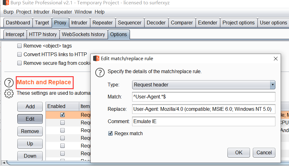The image size is (289, 166).
Task: Open the Intercept sub-tab
Action: (15, 34)
